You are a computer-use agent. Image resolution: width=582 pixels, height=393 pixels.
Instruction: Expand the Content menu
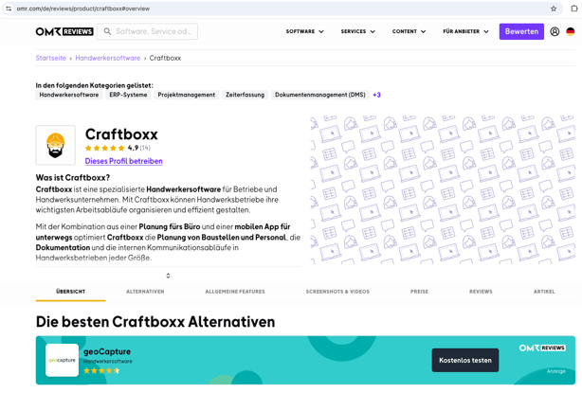pos(409,31)
